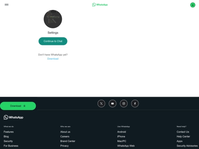Viewport: 199px width, 149px height.
Task: Open the Blog footer link
Action: point(6,136)
